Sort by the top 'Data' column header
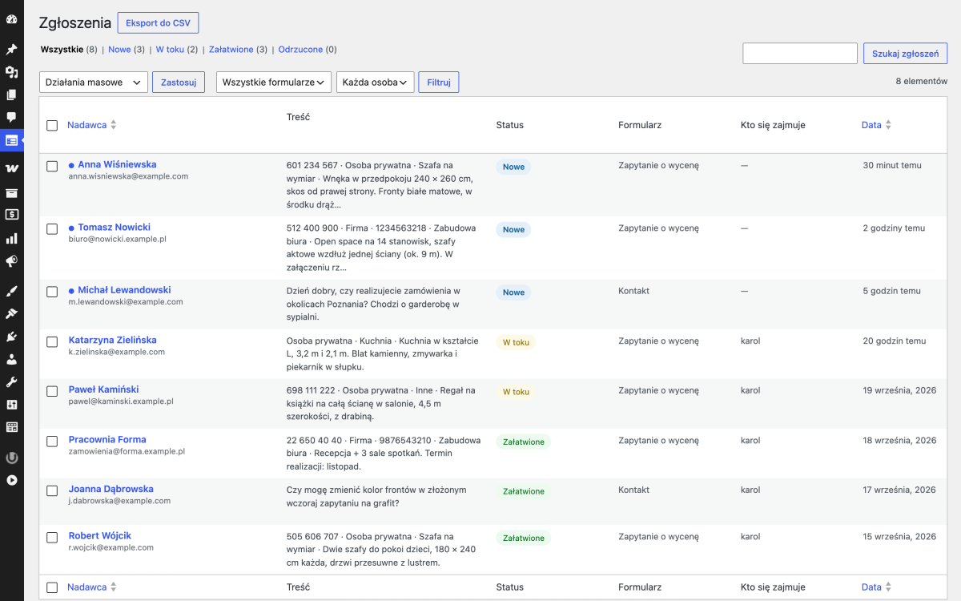This screenshot has height=601, width=961. point(876,125)
